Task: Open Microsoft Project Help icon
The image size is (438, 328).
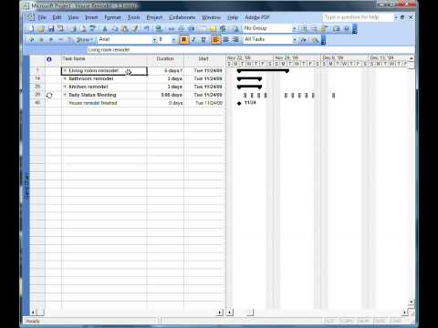Action: coord(347,28)
